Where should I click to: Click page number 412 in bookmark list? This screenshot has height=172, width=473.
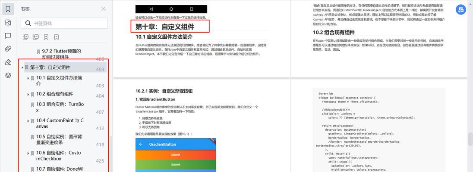[100, 129]
